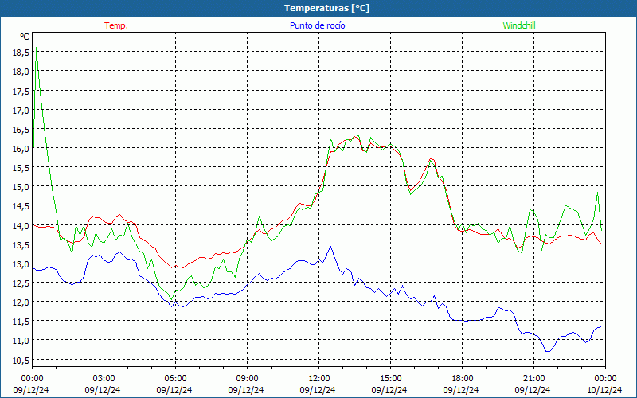
Task: Click the chart title 'Temperaturas [°C]'
Action: pos(326,8)
